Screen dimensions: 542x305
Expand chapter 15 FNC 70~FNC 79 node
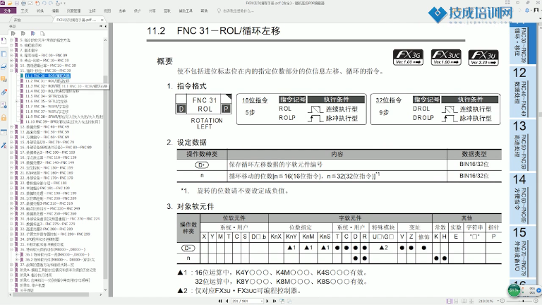pos(11,142)
